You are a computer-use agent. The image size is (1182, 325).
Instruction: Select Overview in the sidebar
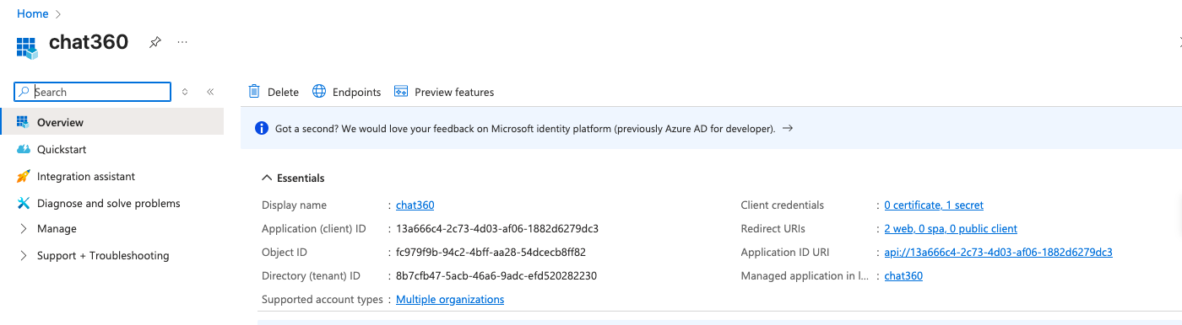pos(112,122)
